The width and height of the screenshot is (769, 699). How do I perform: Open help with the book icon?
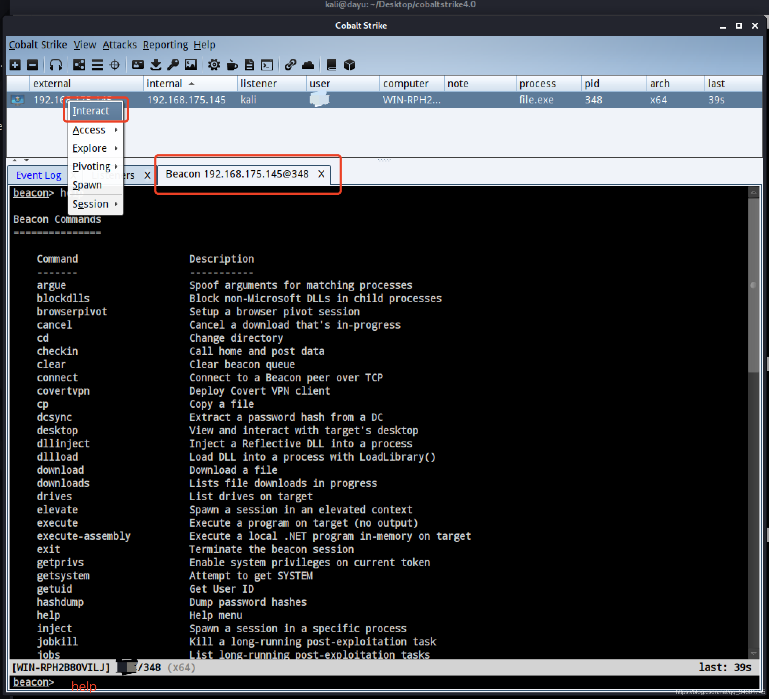[331, 65]
